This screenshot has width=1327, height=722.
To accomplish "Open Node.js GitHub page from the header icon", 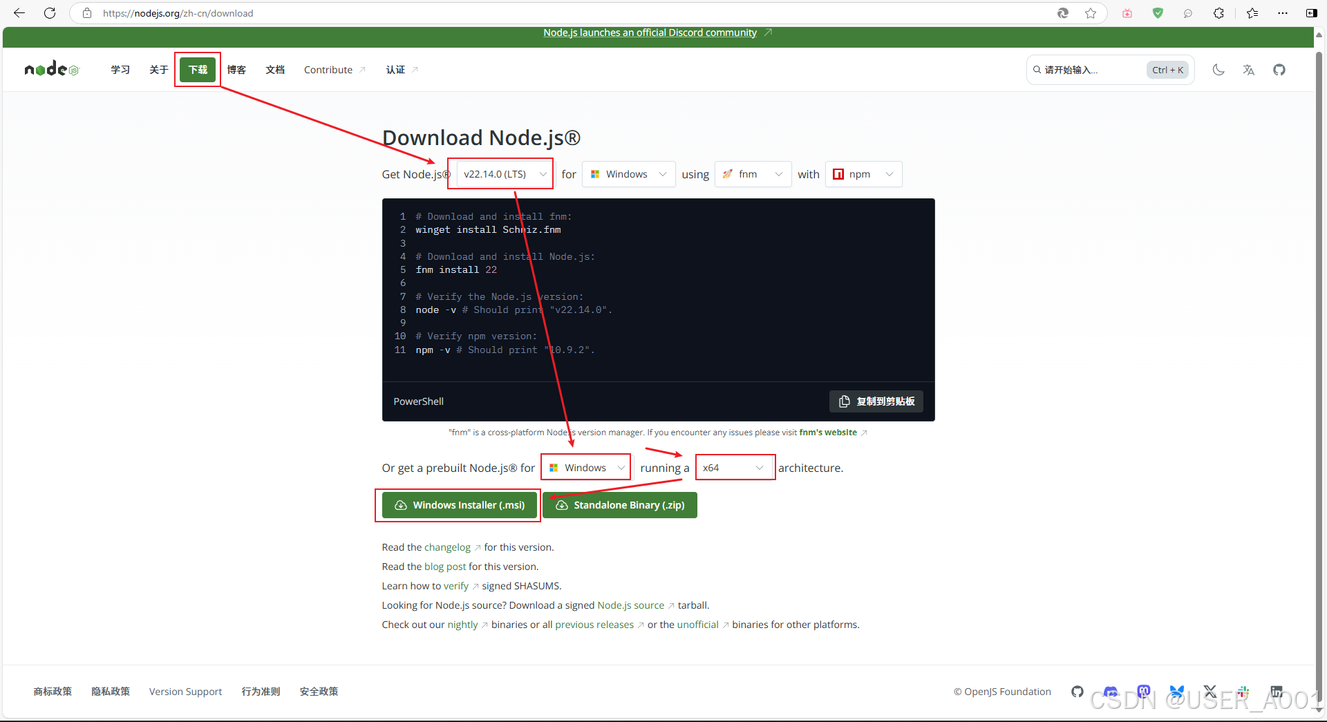I will pyautogui.click(x=1279, y=69).
